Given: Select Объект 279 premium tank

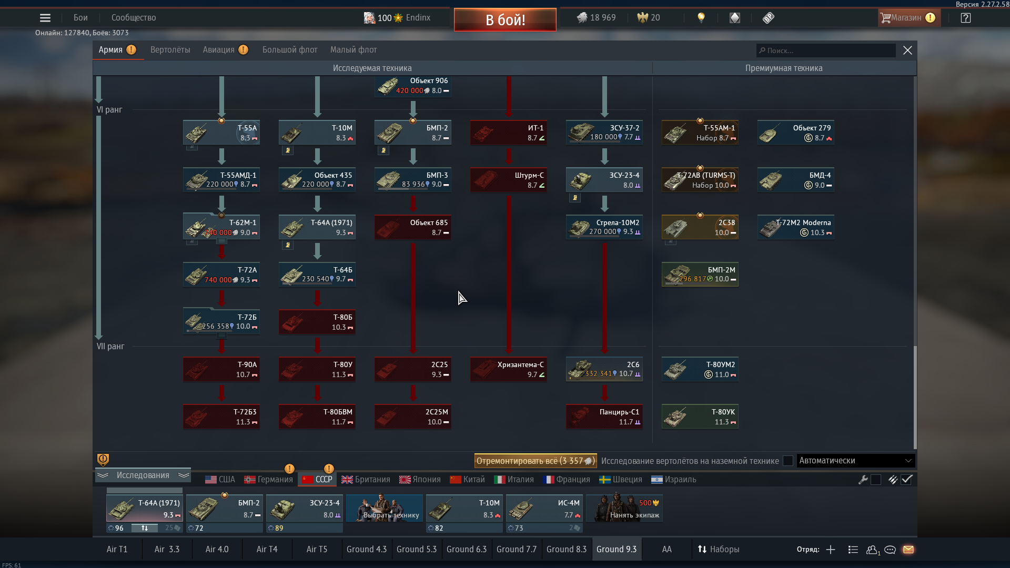Looking at the screenshot, I should [796, 133].
